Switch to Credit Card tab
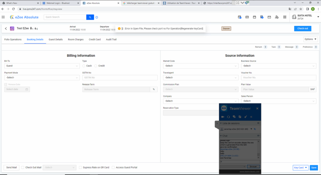321x175 pixels. 95,40
